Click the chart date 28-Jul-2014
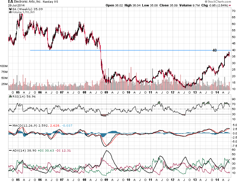 16,5
